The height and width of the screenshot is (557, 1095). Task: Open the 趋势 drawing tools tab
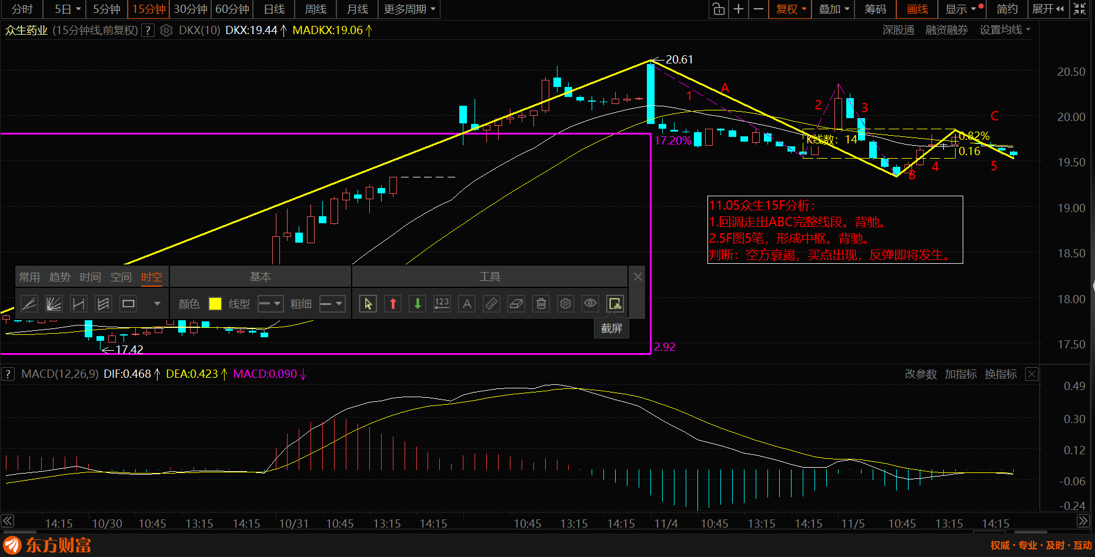(x=60, y=277)
